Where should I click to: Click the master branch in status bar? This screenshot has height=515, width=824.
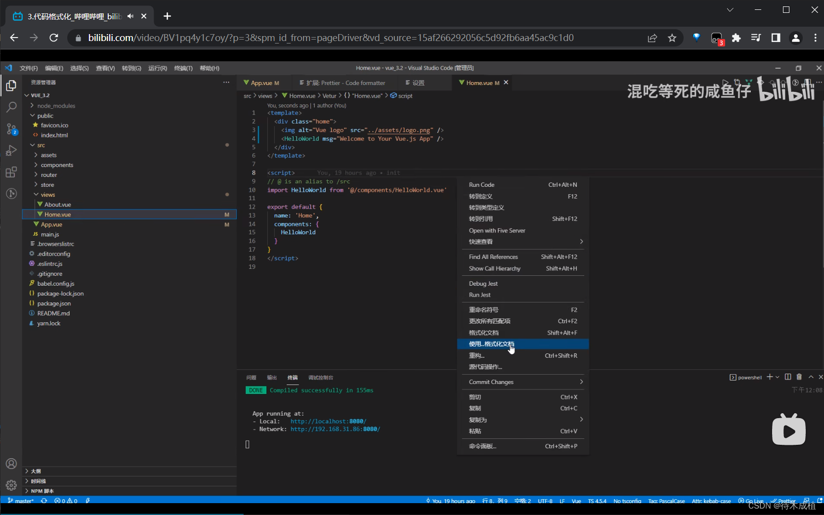(x=20, y=501)
